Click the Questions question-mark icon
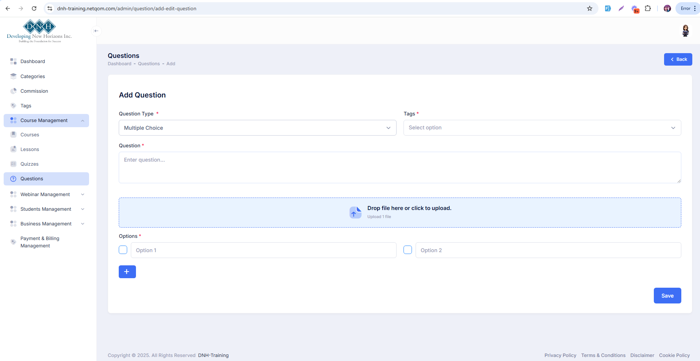 (14, 179)
